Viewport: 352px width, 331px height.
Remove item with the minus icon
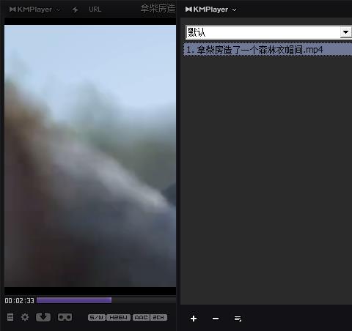[x=216, y=319]
